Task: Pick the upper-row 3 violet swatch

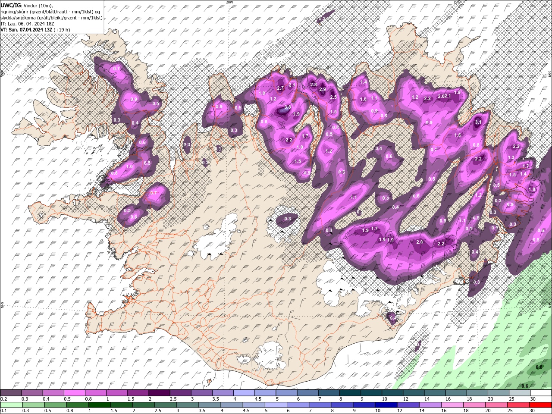Action: [201, 393]
